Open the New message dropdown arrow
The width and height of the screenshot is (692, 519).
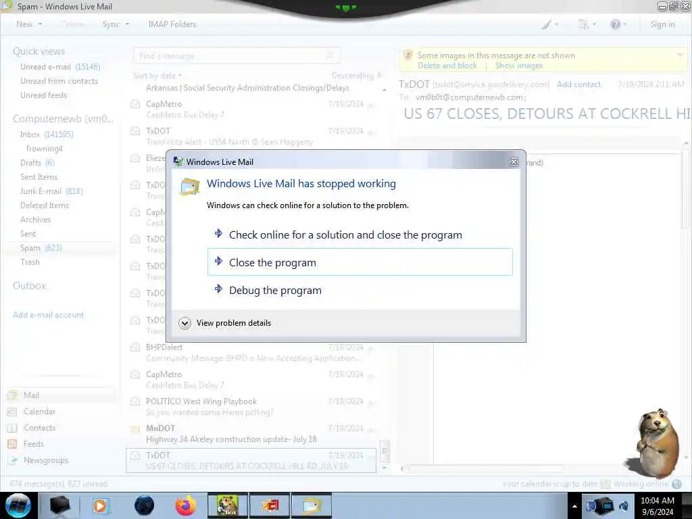[40, 24]
